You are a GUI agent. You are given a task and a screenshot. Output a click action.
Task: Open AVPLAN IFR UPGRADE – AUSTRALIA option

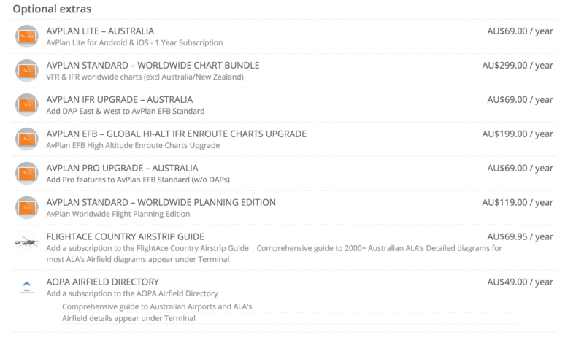[120, 99]
